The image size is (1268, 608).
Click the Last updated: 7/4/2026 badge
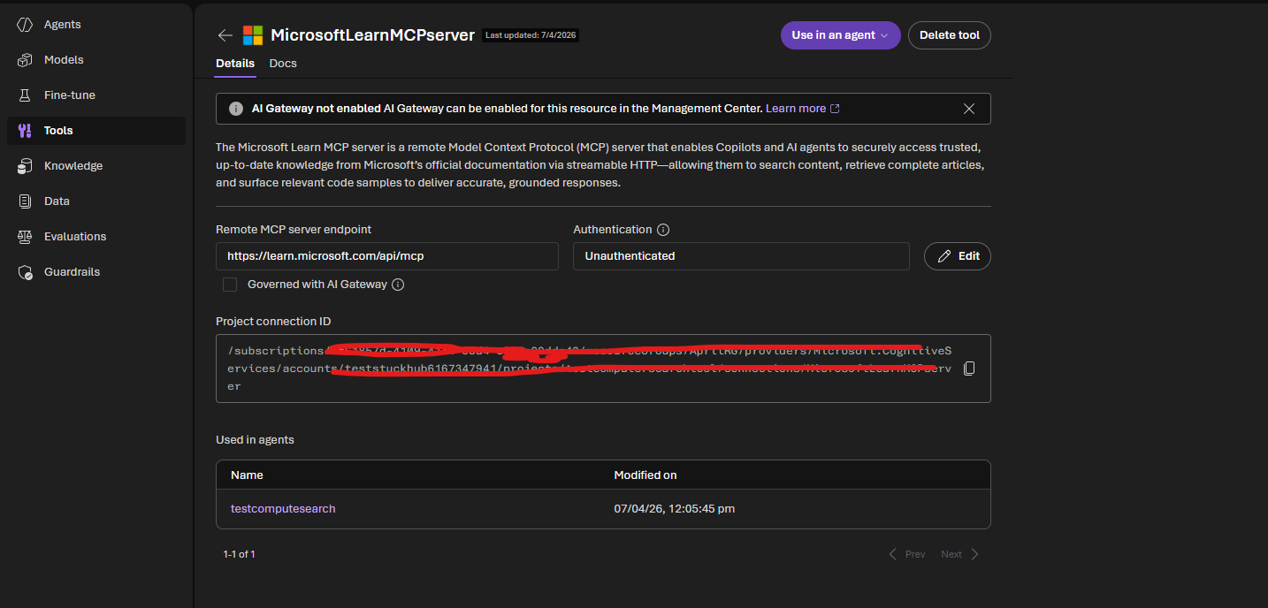point(530,35)
